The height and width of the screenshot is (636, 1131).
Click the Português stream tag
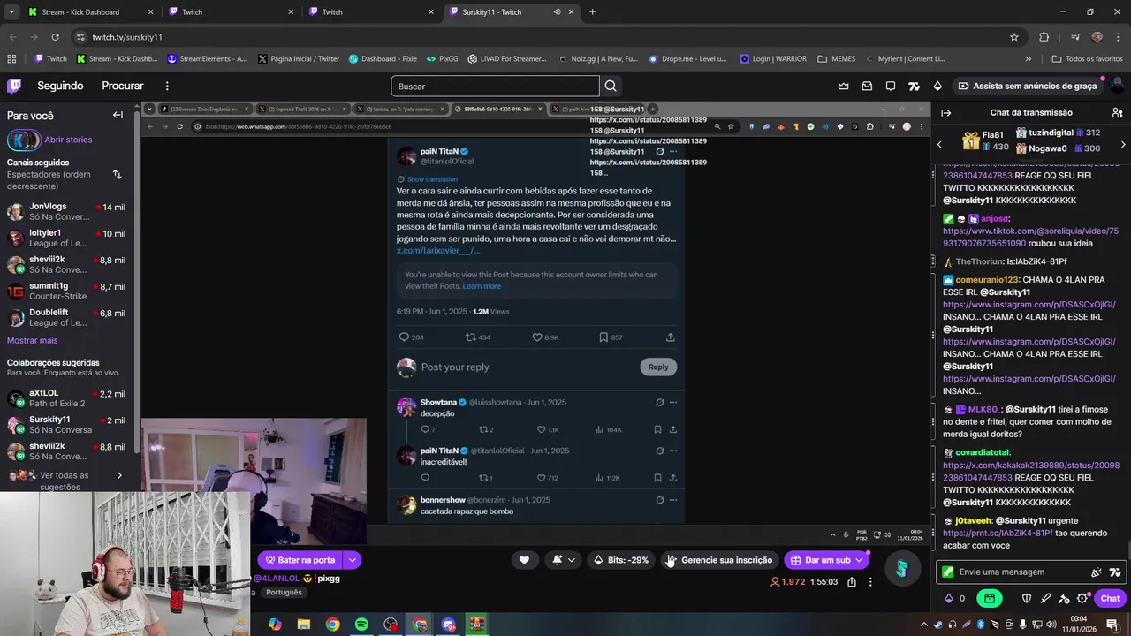pos(284,593)
